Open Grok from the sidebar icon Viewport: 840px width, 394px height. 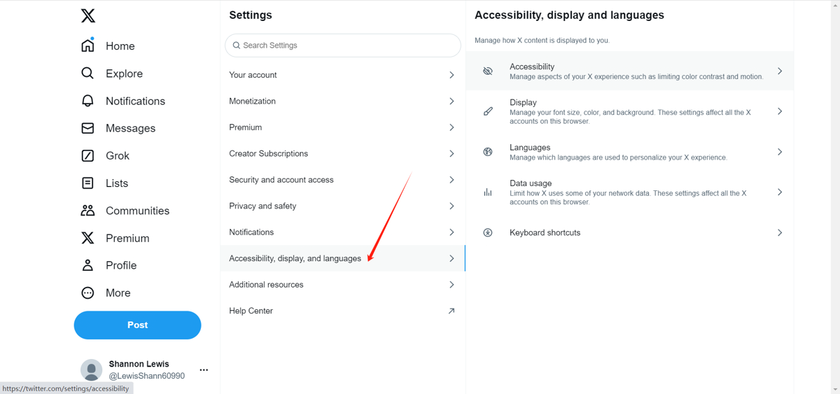pos(87,155)
